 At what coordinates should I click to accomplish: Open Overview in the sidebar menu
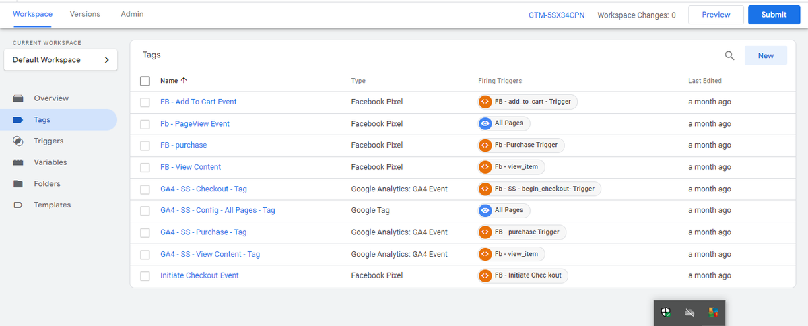[x=51, y=98]
